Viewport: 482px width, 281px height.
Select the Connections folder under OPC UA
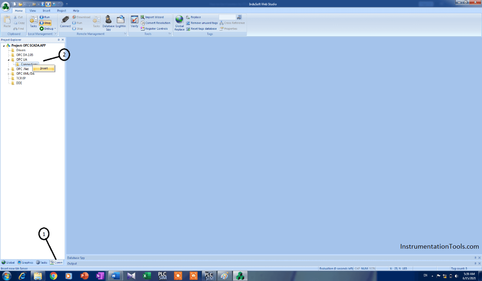point(26,64)
